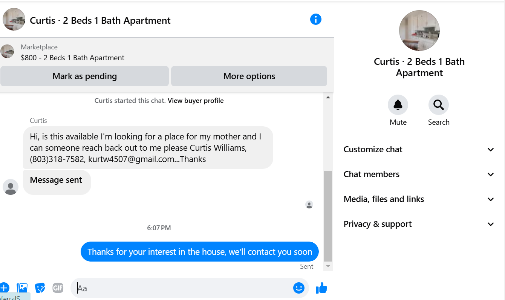
Task: Click the large chat profile picture in sidebar
Action: pyautogui.click(x=419, y=31)
